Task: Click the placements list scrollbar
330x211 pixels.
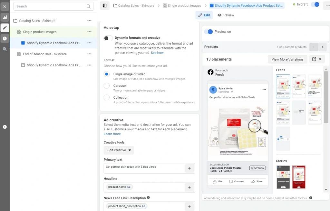Action: [326, 97]
